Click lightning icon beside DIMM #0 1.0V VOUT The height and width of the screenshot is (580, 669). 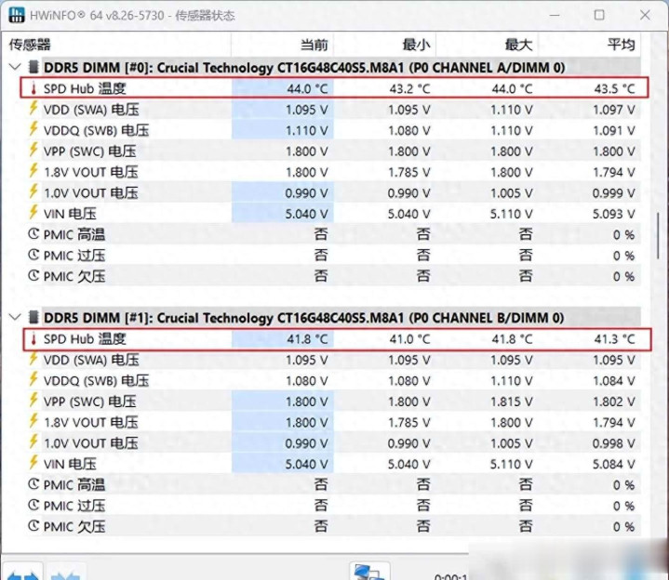(x=33, y=191)
